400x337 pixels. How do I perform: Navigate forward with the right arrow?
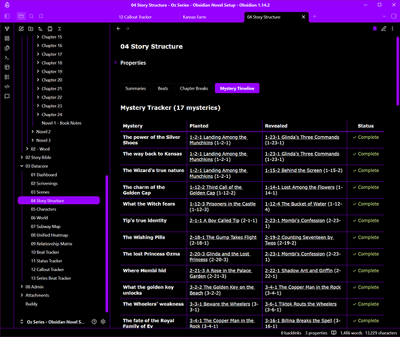coord(127,28)
